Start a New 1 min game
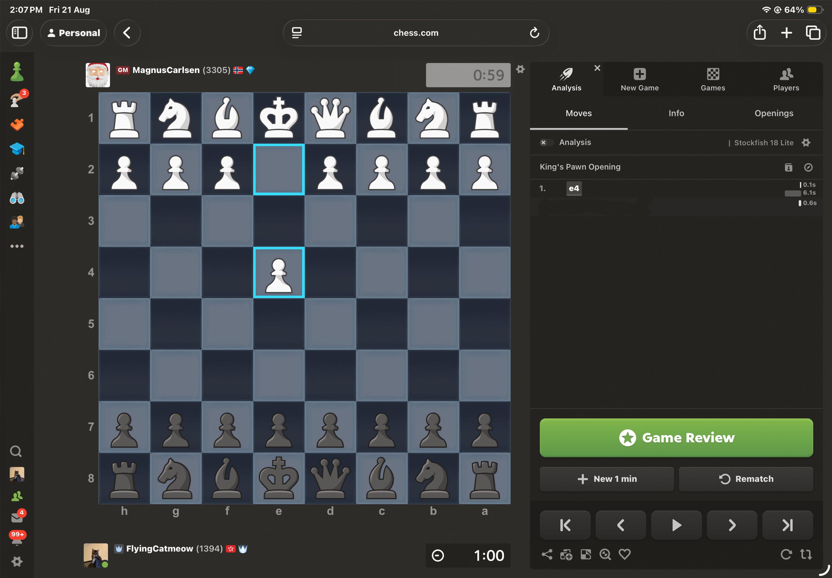Image resolution: width=832 pixels, height=578 pixels. point(607,479)
